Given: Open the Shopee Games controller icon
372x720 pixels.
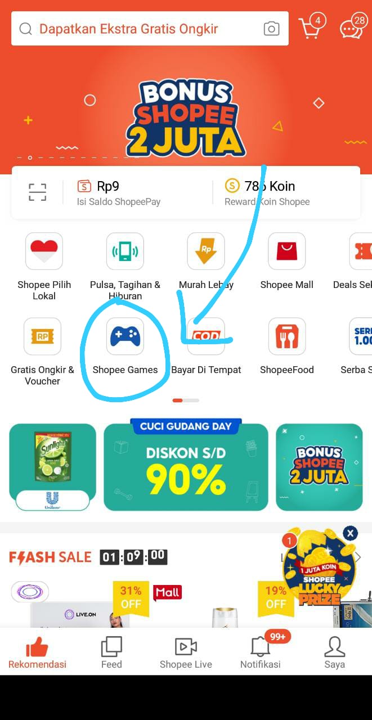Looking at the screenshot, I should click(x=125, y=336).
